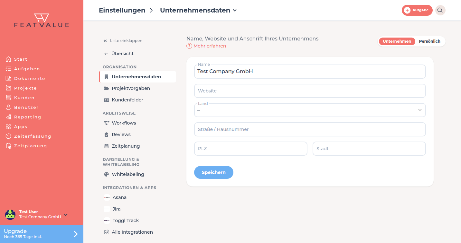Follow the Mehr erfahren link

(206, 46)
